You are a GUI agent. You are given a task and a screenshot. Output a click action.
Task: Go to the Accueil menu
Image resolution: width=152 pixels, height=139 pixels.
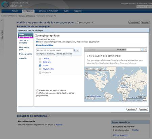click(15, 11)
